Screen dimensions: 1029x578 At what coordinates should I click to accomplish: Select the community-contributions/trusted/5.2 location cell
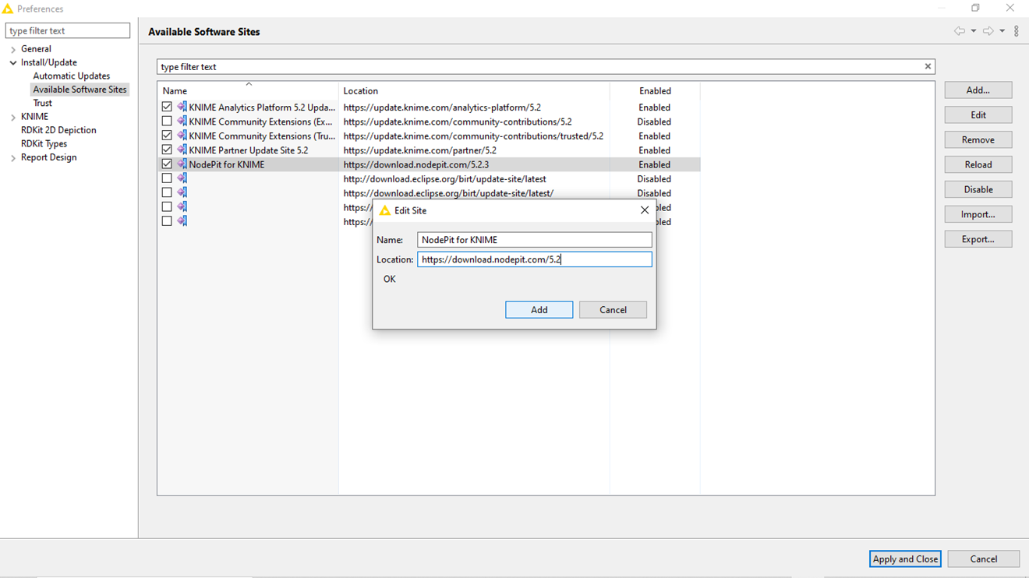tap(473, 136)
